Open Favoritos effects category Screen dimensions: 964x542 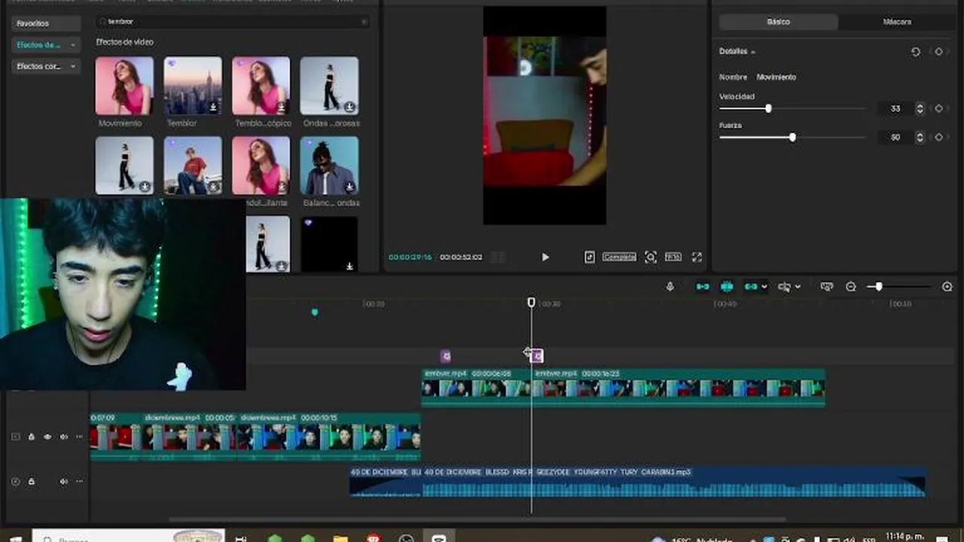pyautogui.click(x=45, y=23)
